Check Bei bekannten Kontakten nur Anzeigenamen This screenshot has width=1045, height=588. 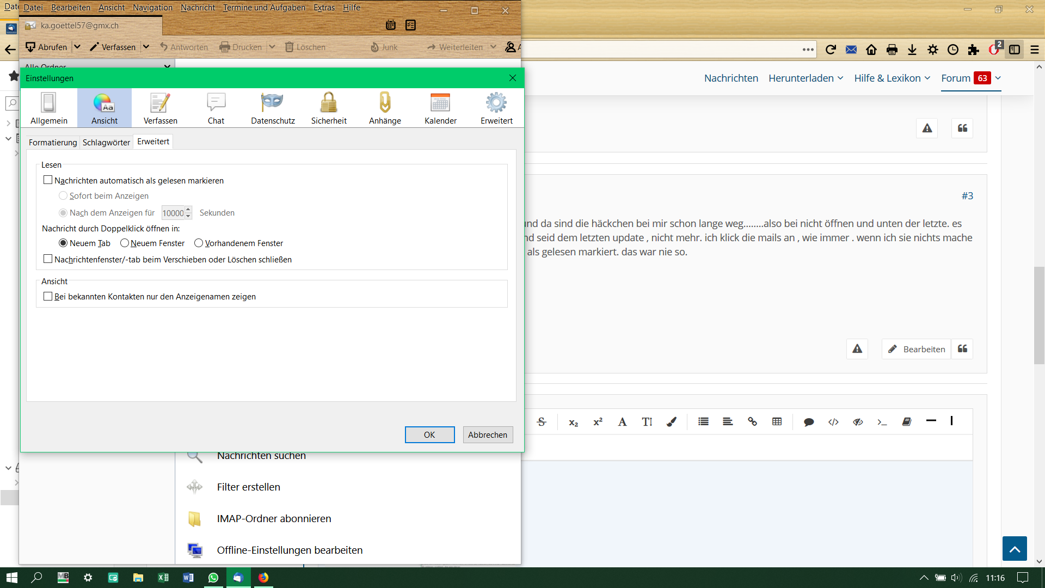[x=48, y=297]
